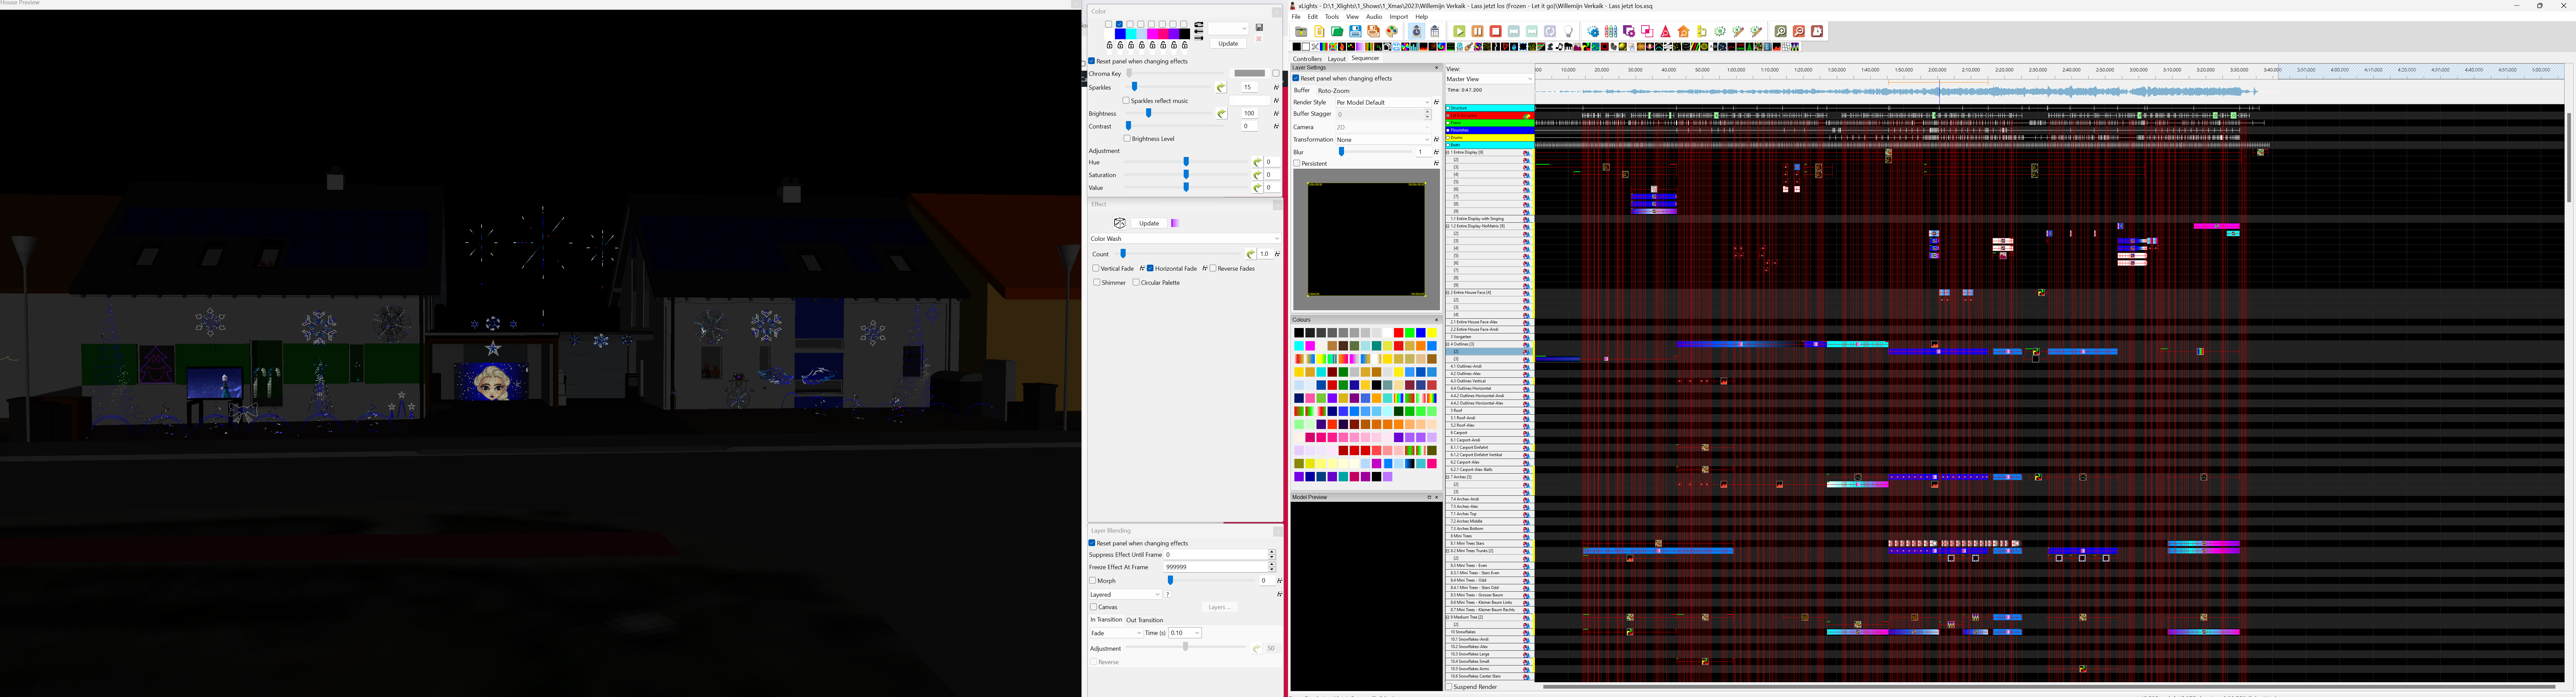The image size is (2576, 697).
Task: Switch to the Out Transition tab
Action: pos(1145,620)
